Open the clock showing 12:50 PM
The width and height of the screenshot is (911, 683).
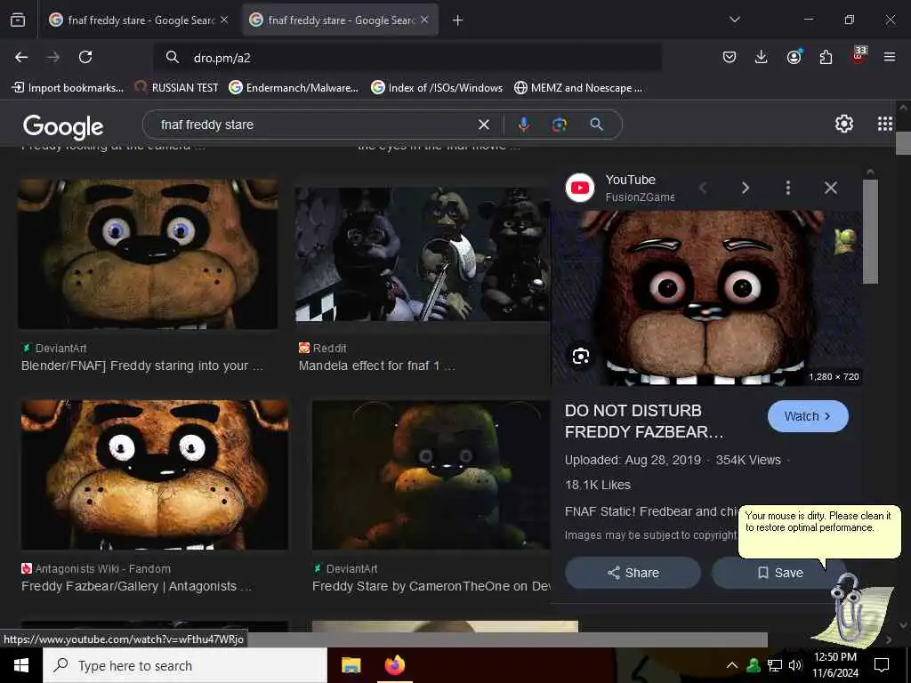click(x=835, y=665)
